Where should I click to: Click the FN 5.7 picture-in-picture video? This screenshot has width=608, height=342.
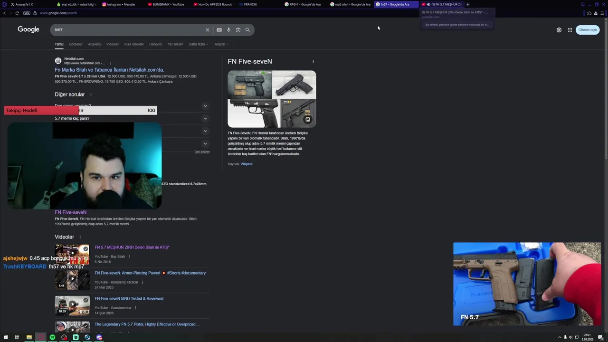(527, 284)
